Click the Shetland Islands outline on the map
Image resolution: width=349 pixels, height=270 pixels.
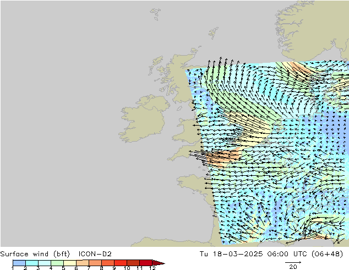point(214,33)
